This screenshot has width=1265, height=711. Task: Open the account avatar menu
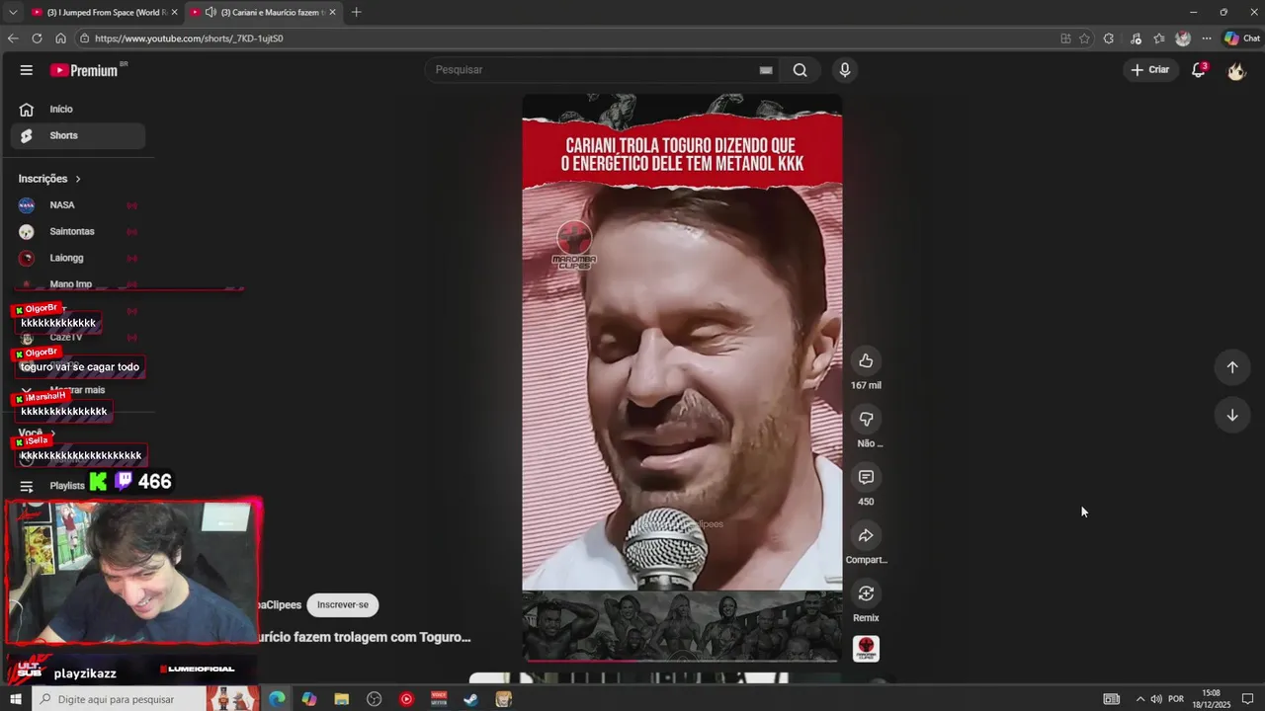tap(1236, 70)
